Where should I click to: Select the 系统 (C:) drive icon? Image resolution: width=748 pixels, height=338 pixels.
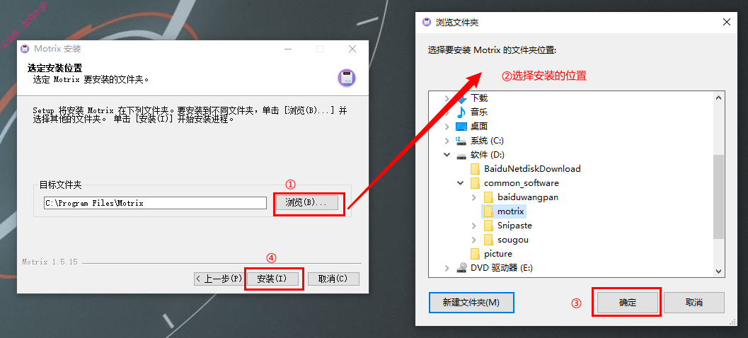461,141
